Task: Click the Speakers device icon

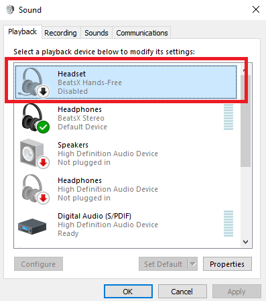Action: 34,154
